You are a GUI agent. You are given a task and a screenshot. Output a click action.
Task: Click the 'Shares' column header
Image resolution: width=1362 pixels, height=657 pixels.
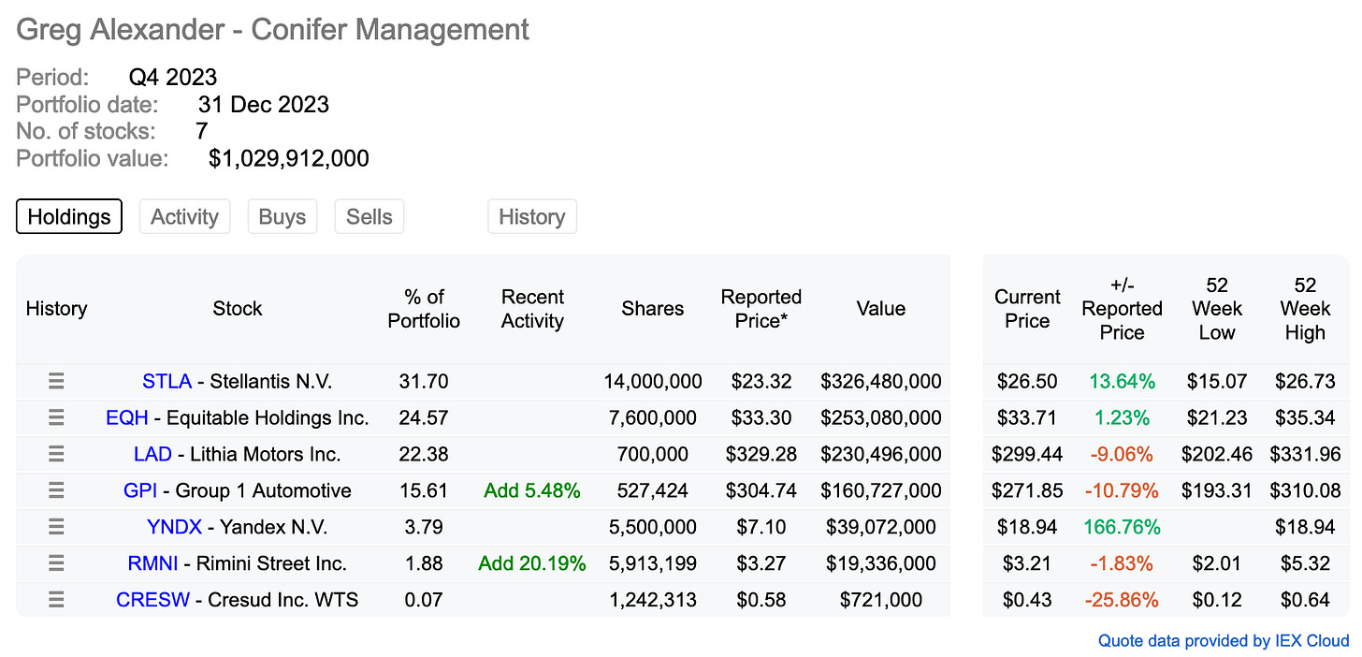click(653, 309)
